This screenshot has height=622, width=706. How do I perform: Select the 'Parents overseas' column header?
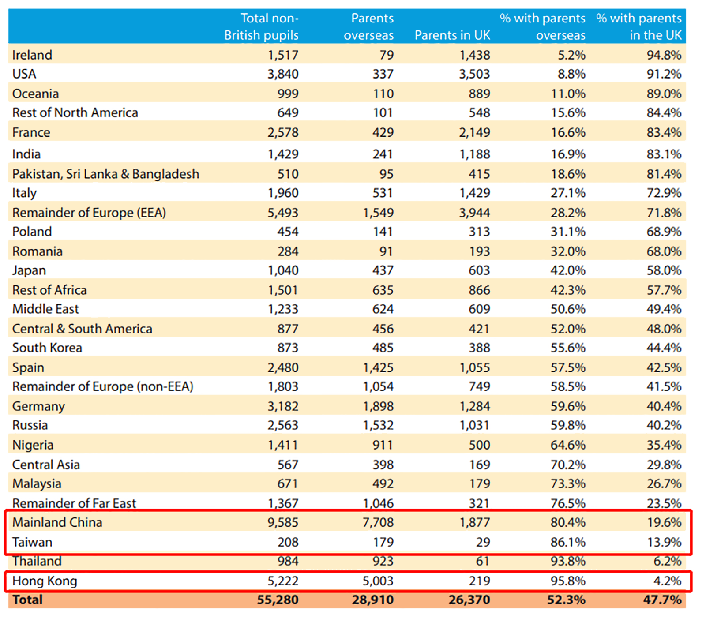click(369, 26)
